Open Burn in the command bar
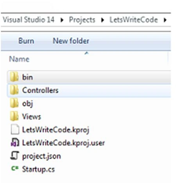 click(x=26, y=41)
